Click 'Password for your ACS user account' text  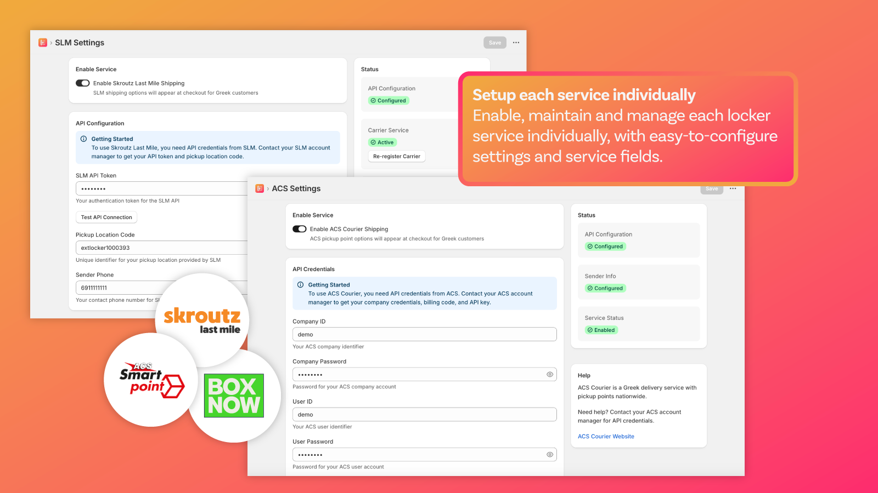pyautogui.click(x=338, y=467)
